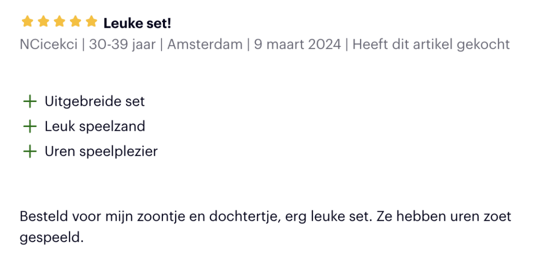Click review sentence starting with Besteld
Viewport: 535px width, 262px height.
(x=195, y=217)
